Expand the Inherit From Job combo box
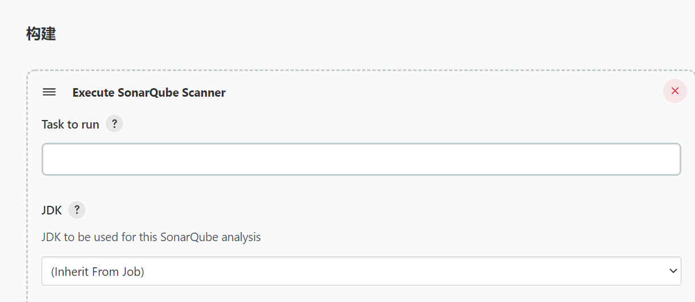The height and width of the screenshot is (302, 695). [x=361, y=271]
